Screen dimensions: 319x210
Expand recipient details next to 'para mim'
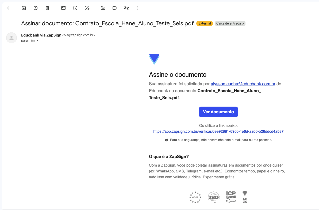[x=37, y=41]
